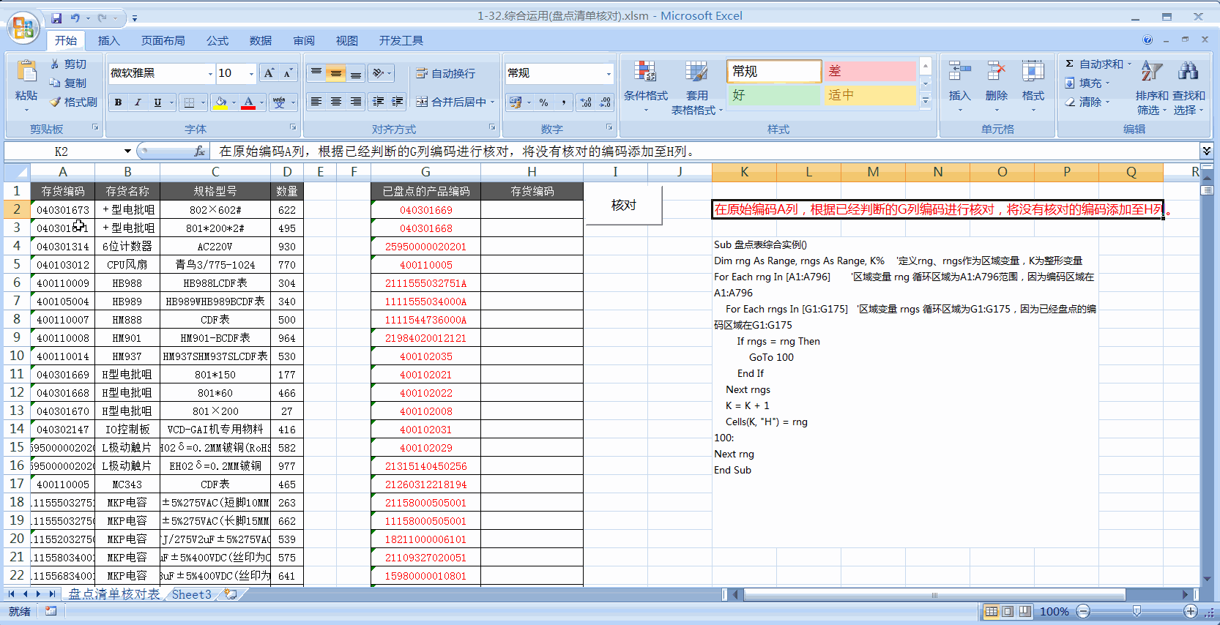Click the cells Format 格式 button
The width and height of the screenshot is (1220, 625).
point(1033,86)
